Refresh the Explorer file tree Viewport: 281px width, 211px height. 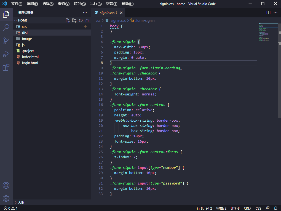pos(81,20)
